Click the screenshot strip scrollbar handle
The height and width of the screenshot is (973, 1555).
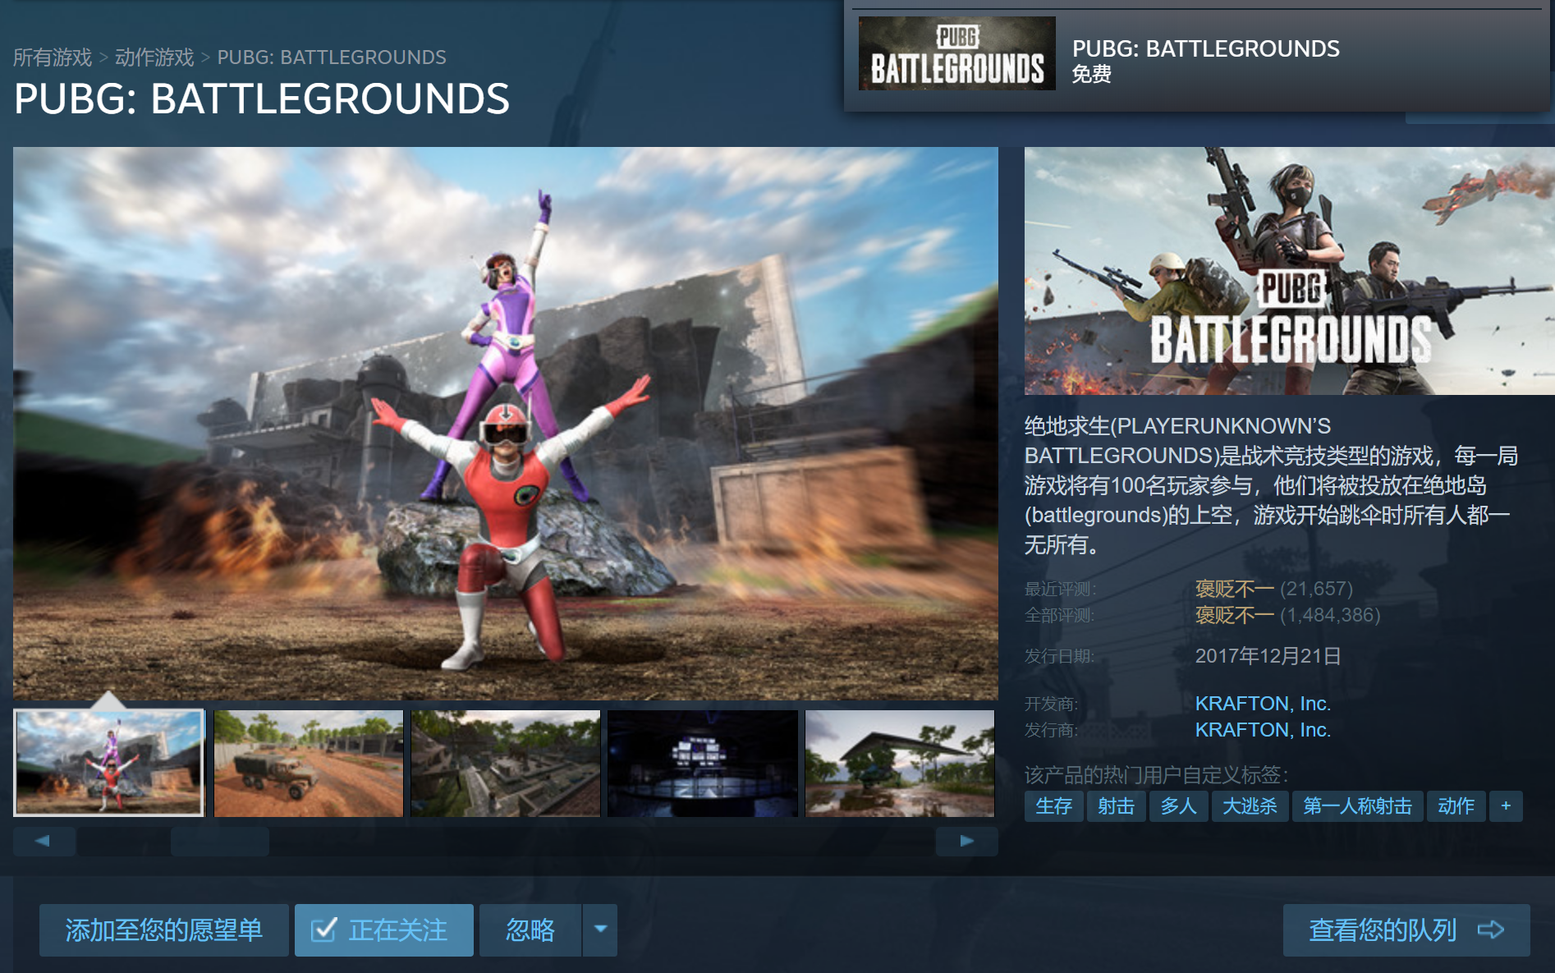click(220, 841)
